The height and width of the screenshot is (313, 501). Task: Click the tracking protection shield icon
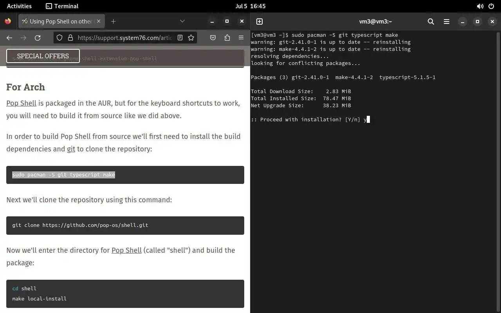[x=59, y=38]
